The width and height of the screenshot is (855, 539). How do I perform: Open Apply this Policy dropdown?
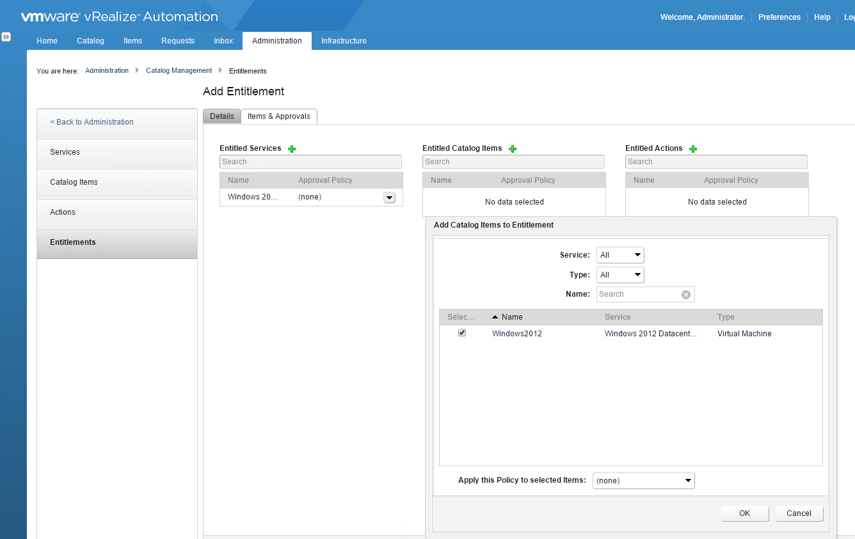pyautogui.click(x=643, y=480)
